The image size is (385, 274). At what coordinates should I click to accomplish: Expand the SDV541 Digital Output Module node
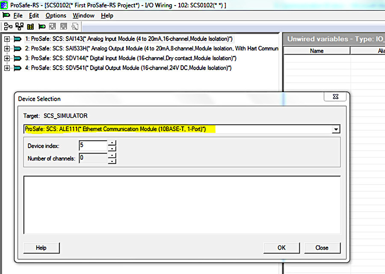click(7, 68)
